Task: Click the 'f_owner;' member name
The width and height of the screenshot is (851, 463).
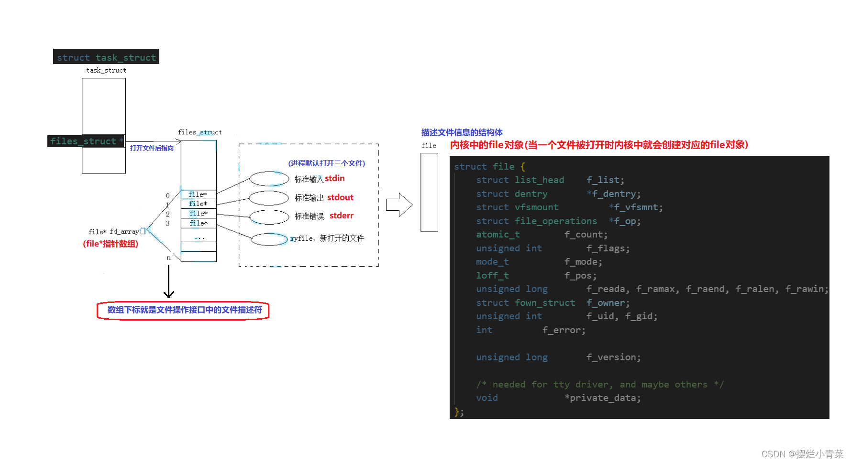Action: click(608, 303)
